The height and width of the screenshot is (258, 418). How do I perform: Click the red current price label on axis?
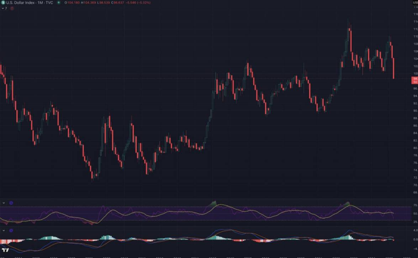415,80
